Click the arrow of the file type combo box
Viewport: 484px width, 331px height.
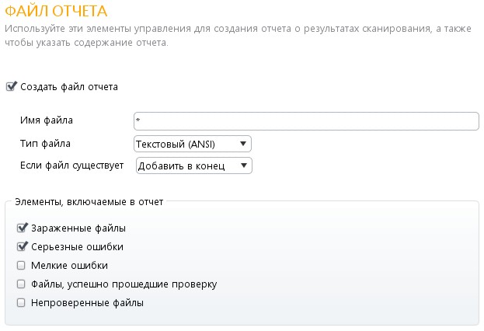coord(243,144)
